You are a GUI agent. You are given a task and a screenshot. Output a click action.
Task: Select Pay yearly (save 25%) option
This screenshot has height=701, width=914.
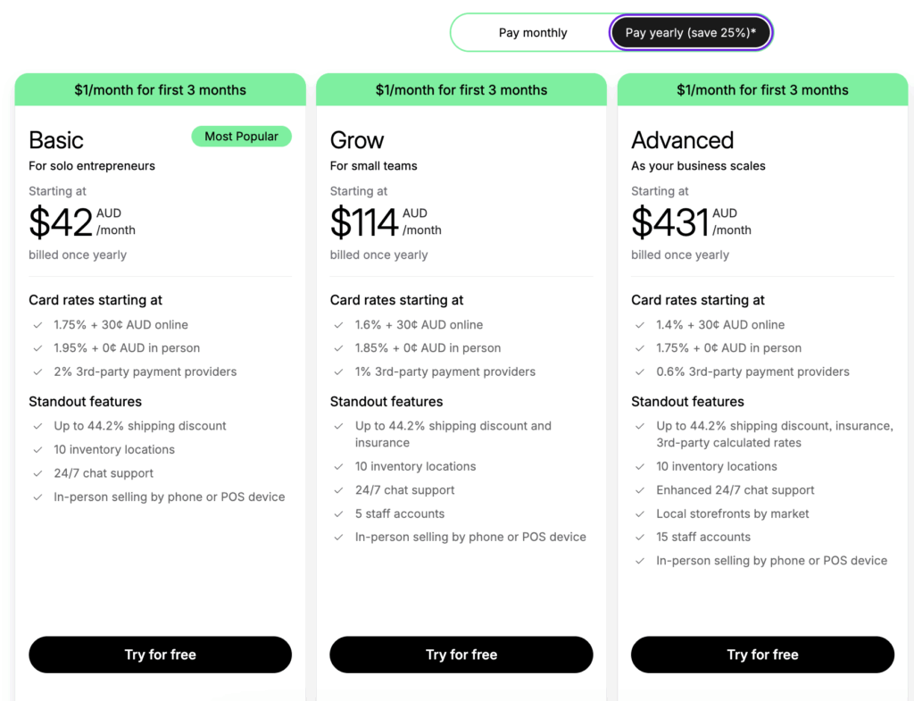click(x=690, y=33)
